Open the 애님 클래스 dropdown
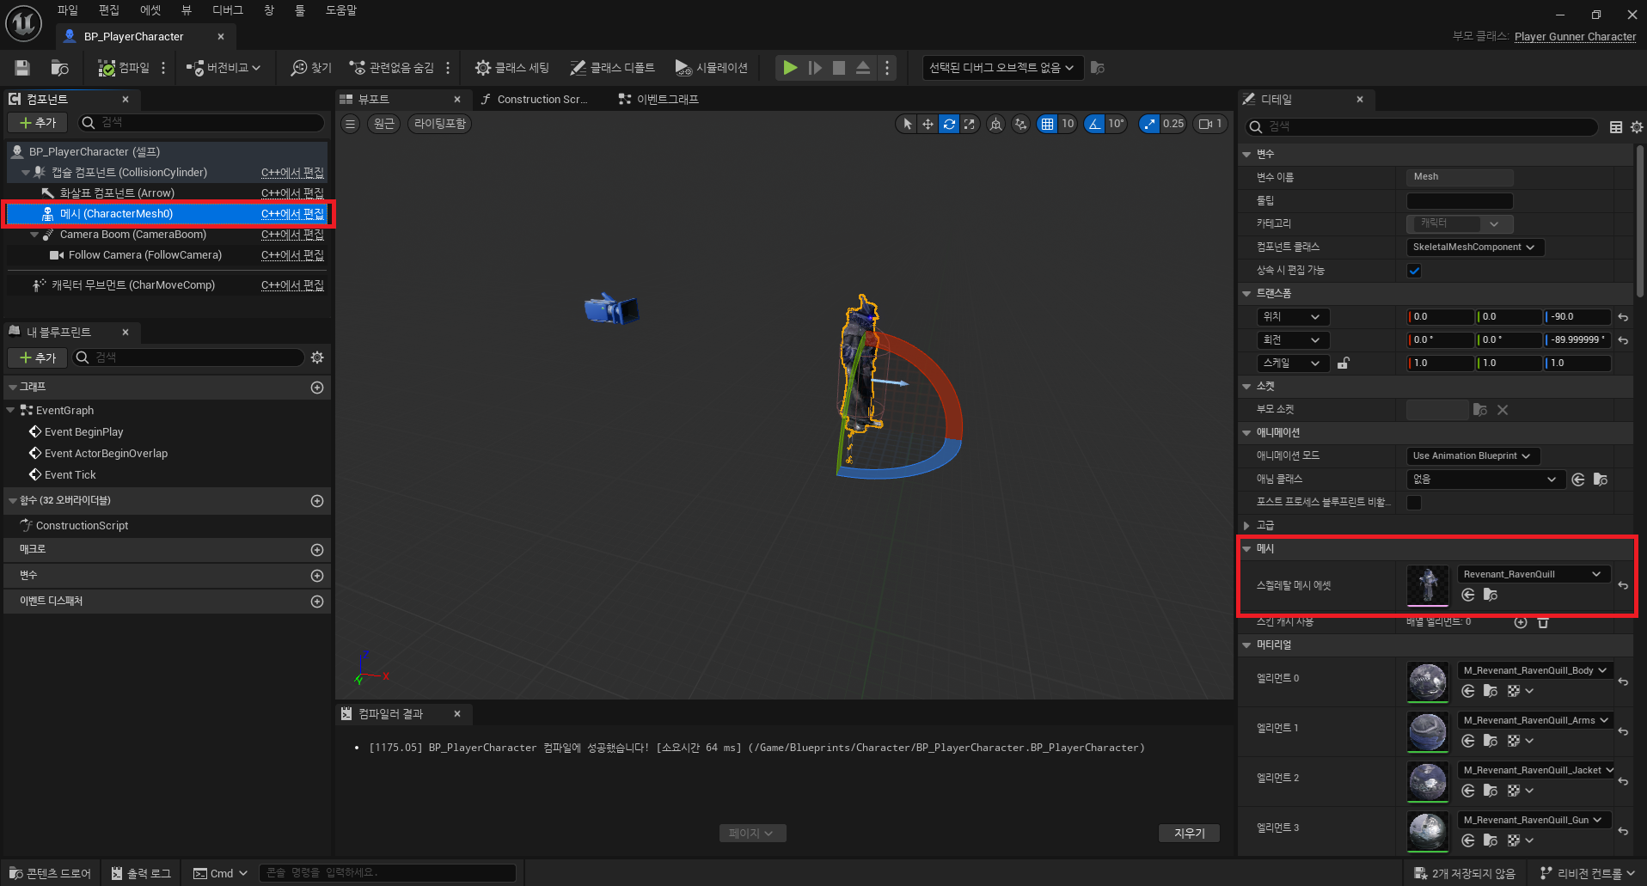Viewport: 1647px width, 886px height. pyautogui.click(x=1485, y=480)
